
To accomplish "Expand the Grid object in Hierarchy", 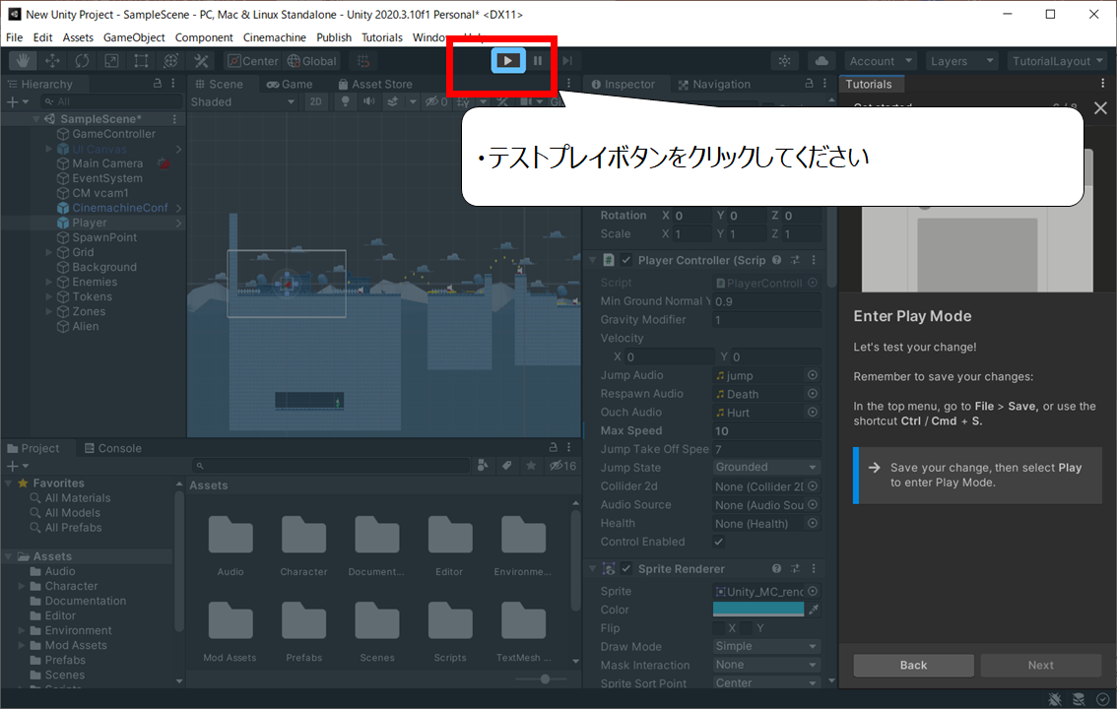I will click(x=49, y=252).
